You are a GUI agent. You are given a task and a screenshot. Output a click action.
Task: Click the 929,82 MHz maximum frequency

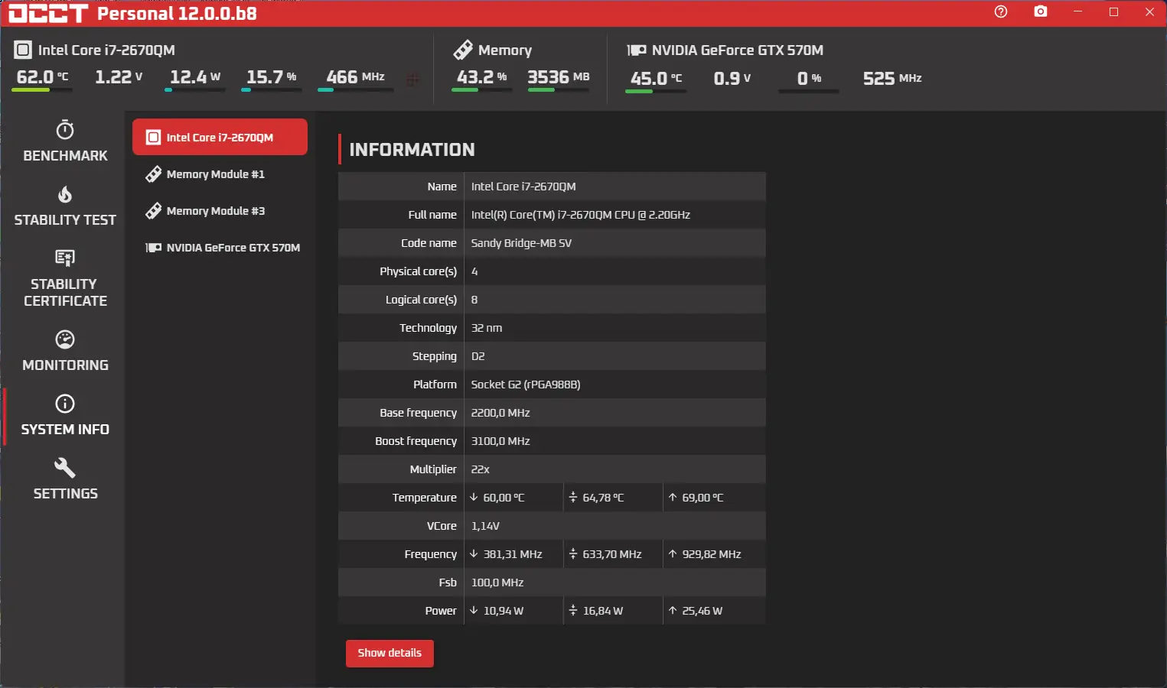(x=712, y=554)
